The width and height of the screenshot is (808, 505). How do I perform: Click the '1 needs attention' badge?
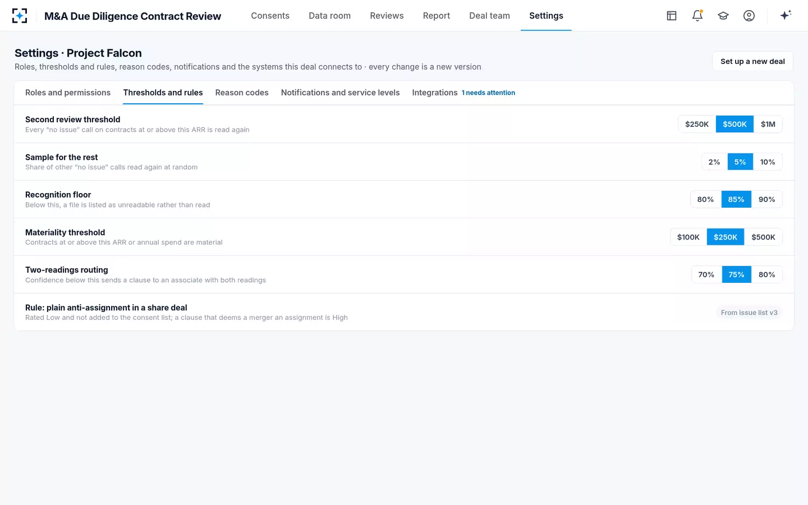pos(488,93)
